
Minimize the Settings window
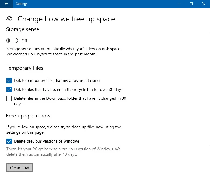click(x=179, y=4)
